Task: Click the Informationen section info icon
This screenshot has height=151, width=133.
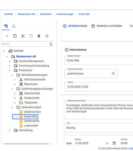Action: click(67, 50)
